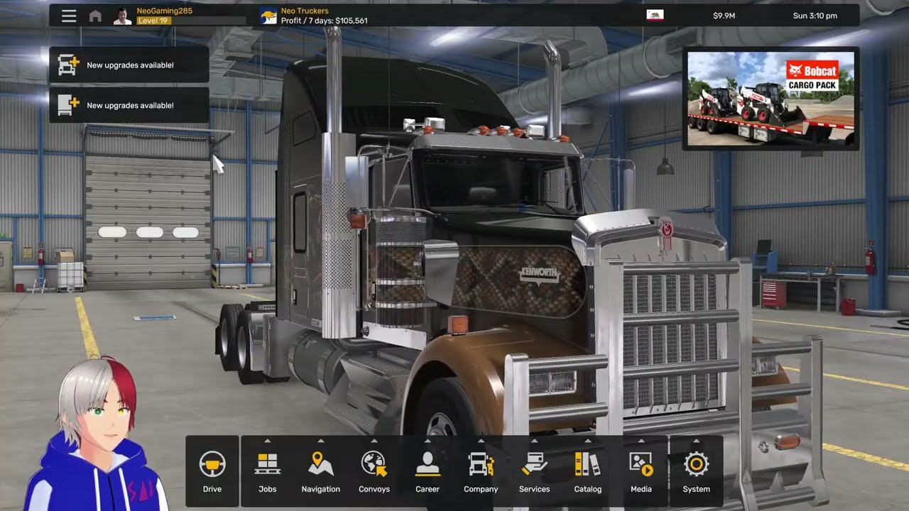Image resolution: width=909 pixels, height=511 pixels.
Task: Open the System gear icon
Action: click(x=696, y=464)
